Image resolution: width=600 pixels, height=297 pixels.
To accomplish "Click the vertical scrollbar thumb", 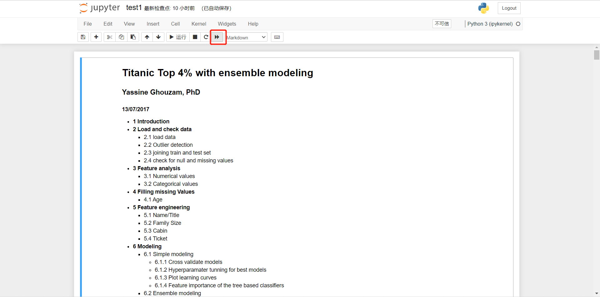I will [597, 55].
